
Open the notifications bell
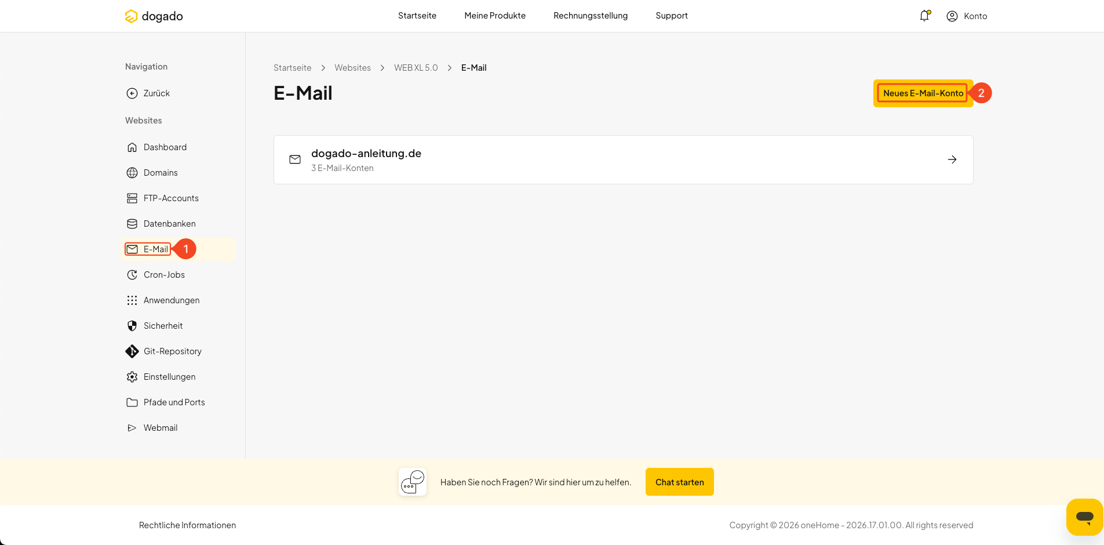pos(924,16)
